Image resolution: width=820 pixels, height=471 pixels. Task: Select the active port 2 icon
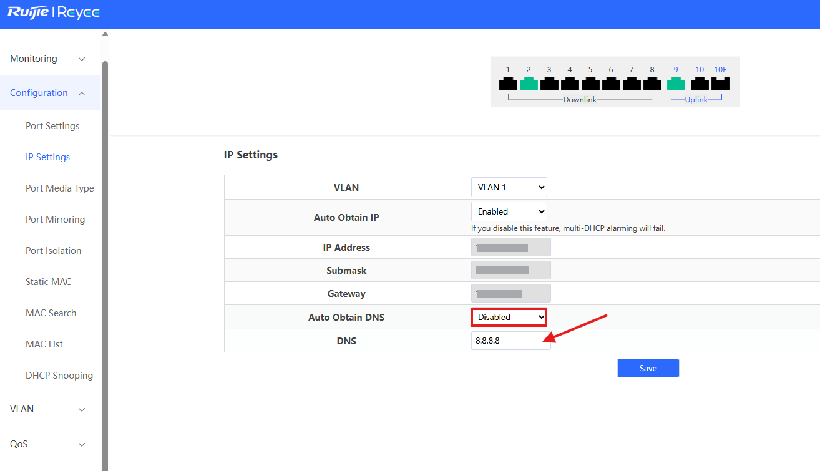point(528,83)
